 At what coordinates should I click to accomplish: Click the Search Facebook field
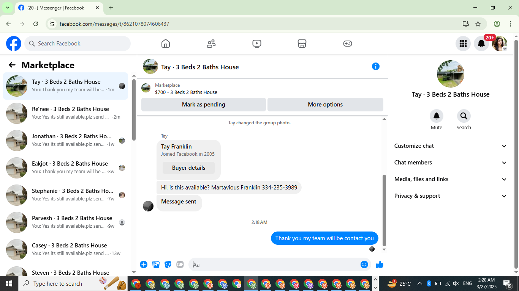click(78, 44)
